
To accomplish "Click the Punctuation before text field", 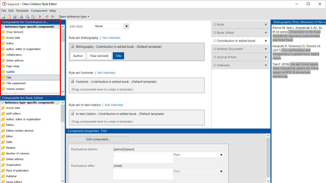I will (x=143, y=158).
